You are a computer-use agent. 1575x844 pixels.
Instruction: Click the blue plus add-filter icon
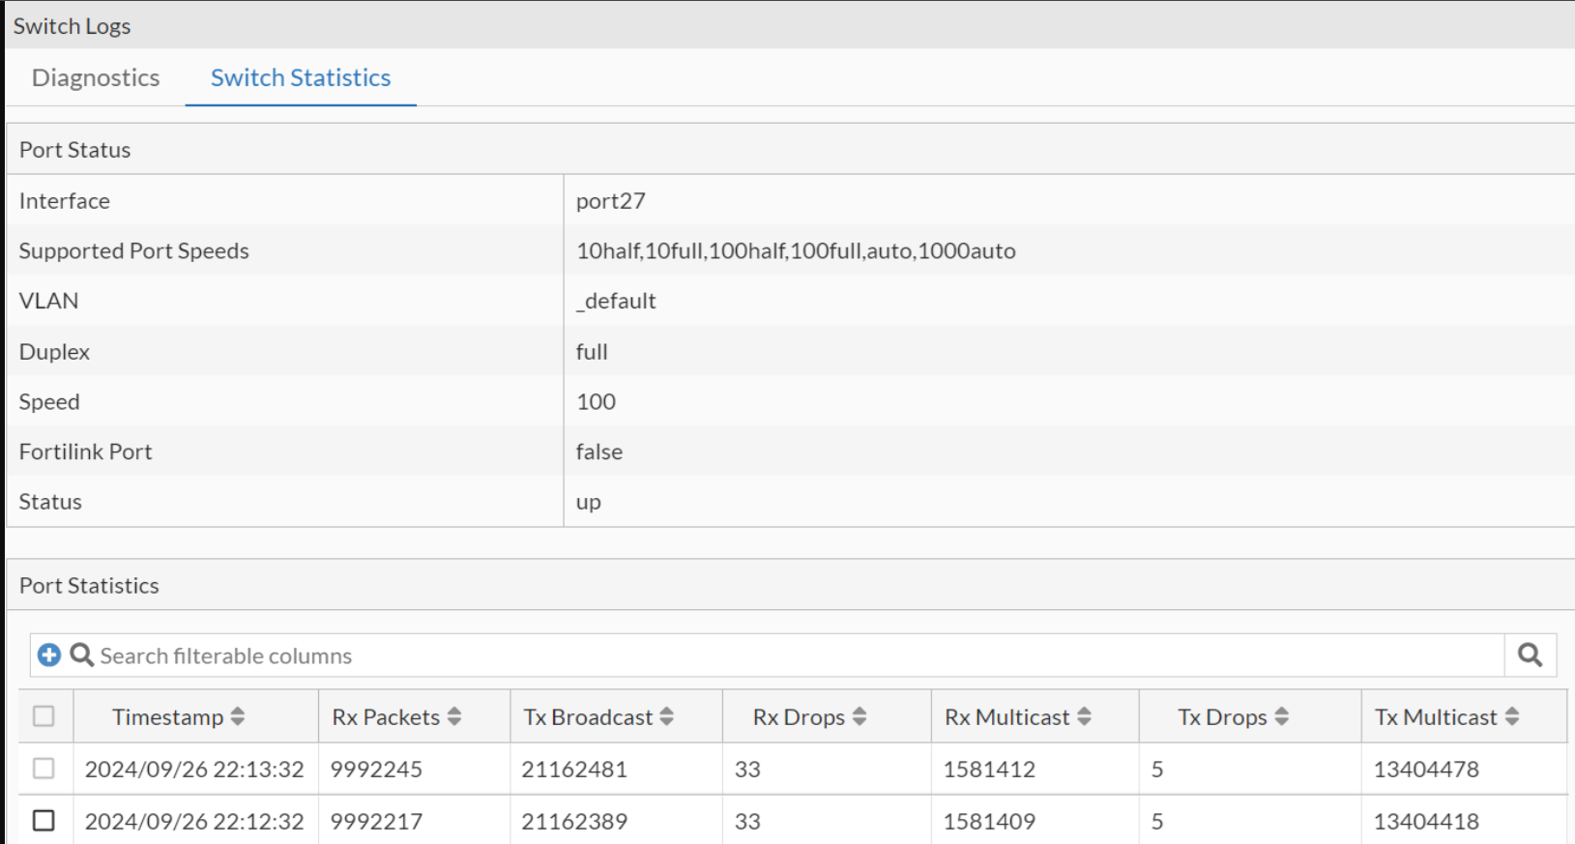48,655
